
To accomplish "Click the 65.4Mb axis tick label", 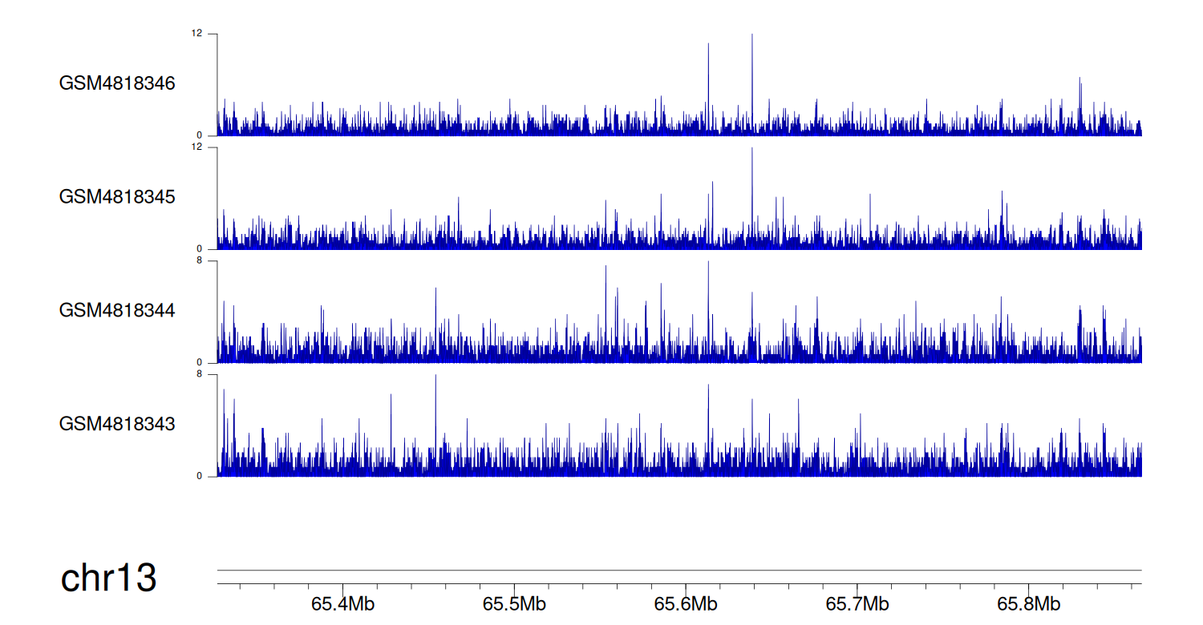I will click(342, 604).
